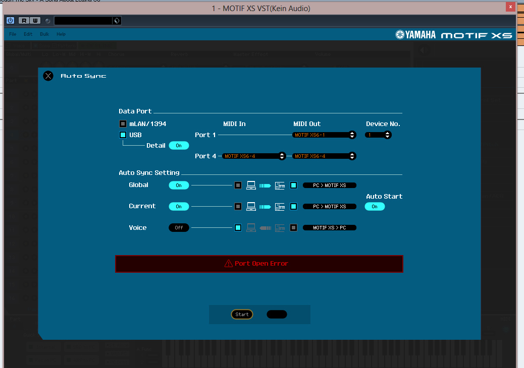Click the 'Port 1' row label
Image resolution: width=524 pixels, height=368 pixels.
click(x=205, y=135)
